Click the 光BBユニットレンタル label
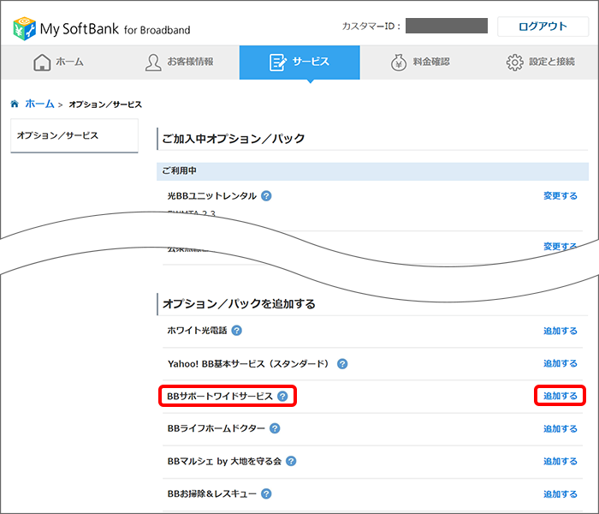This screenshot has width=599, height=514. [x=212, y=196]
